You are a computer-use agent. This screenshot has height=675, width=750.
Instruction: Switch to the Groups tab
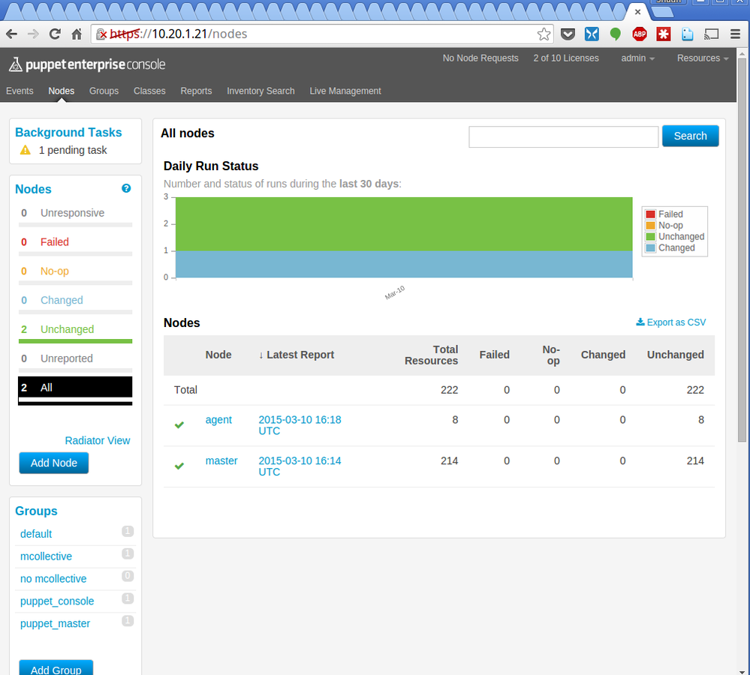(104, 91)
